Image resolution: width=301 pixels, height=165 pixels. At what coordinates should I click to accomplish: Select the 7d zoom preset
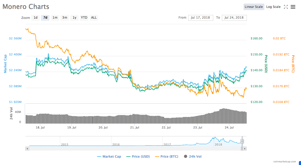coord(45,18)
